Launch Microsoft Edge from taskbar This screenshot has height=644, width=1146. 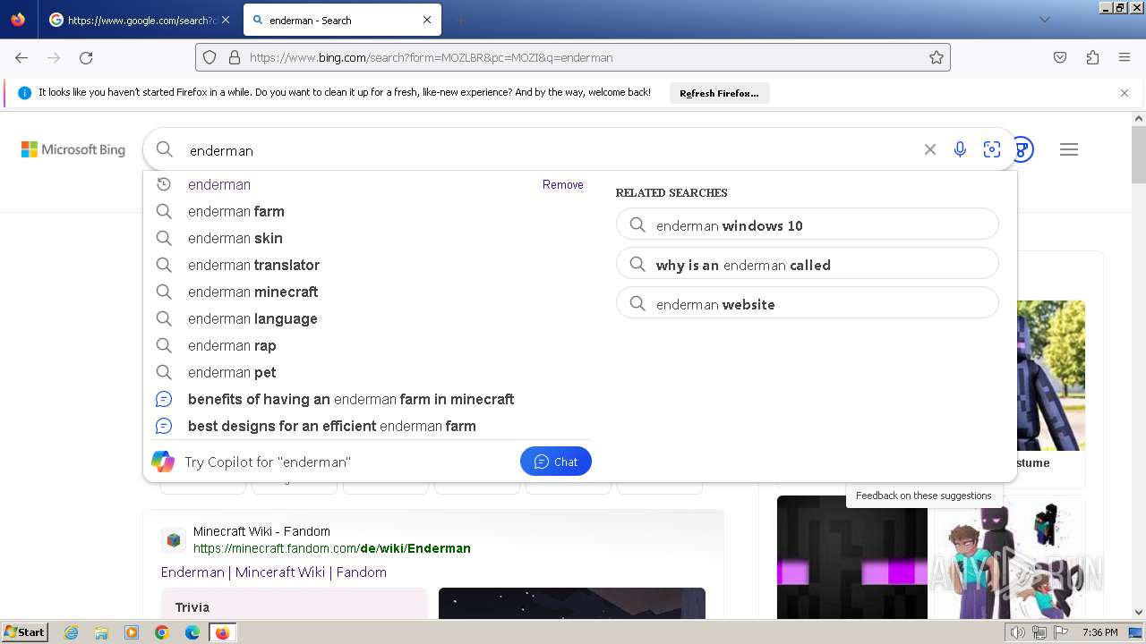point(192,632)
